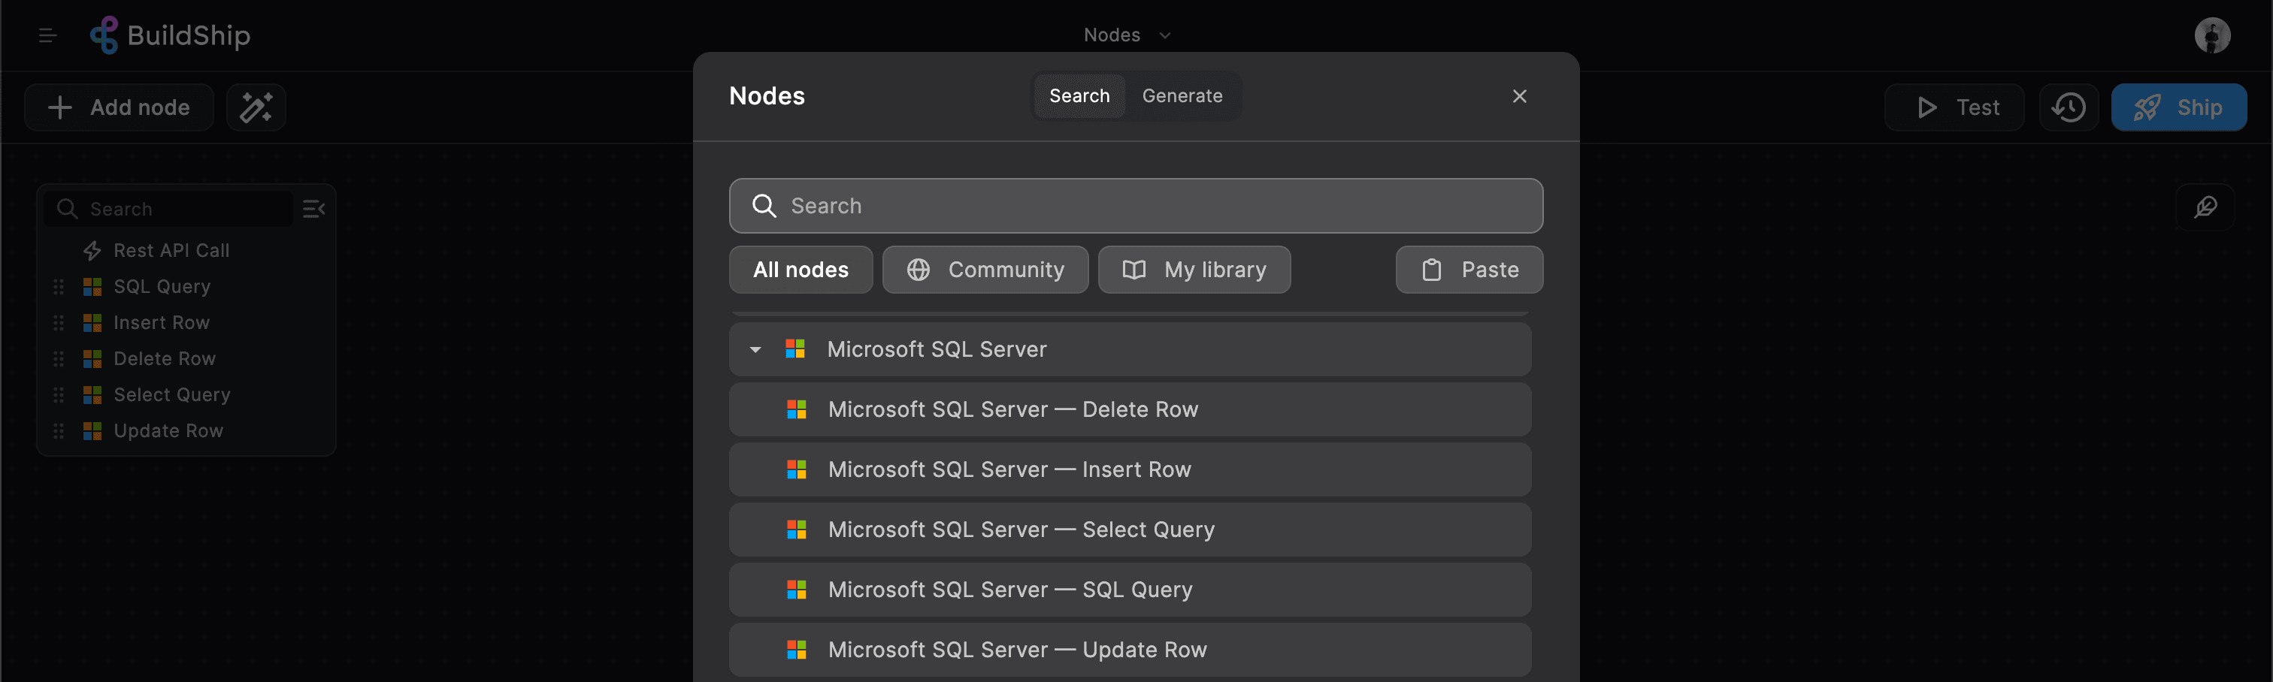Click the Paste button

point(1469,270)
